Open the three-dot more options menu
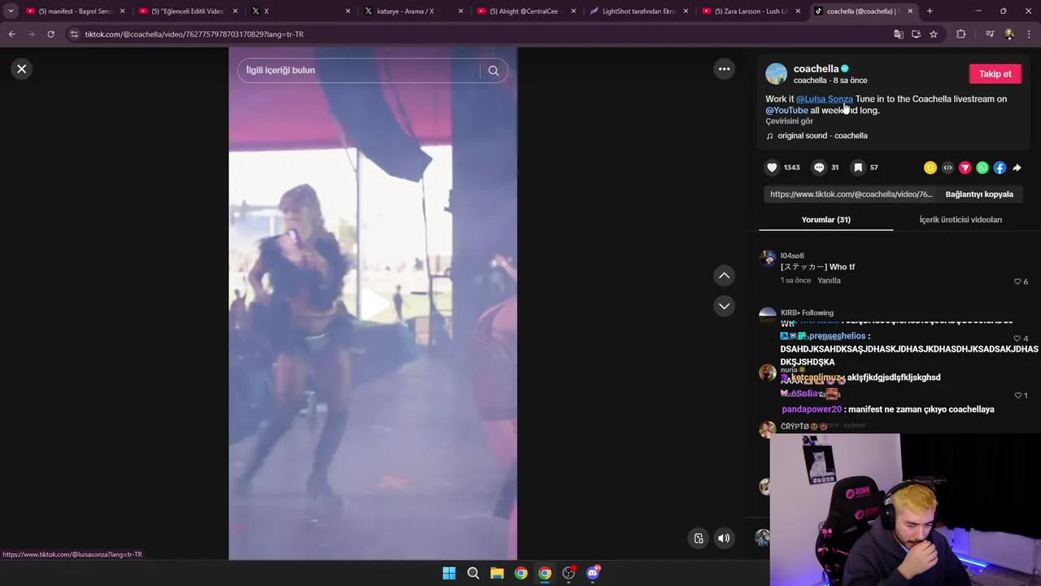Image resolution: width=1041 pixels, height=586 pixels. [x=724, y=69]
